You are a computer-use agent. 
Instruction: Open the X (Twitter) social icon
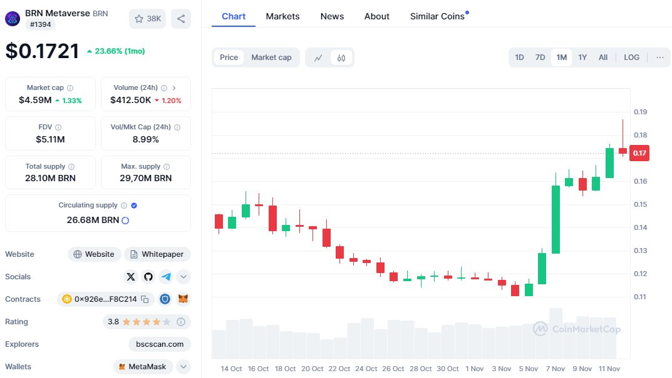point(131,277)
